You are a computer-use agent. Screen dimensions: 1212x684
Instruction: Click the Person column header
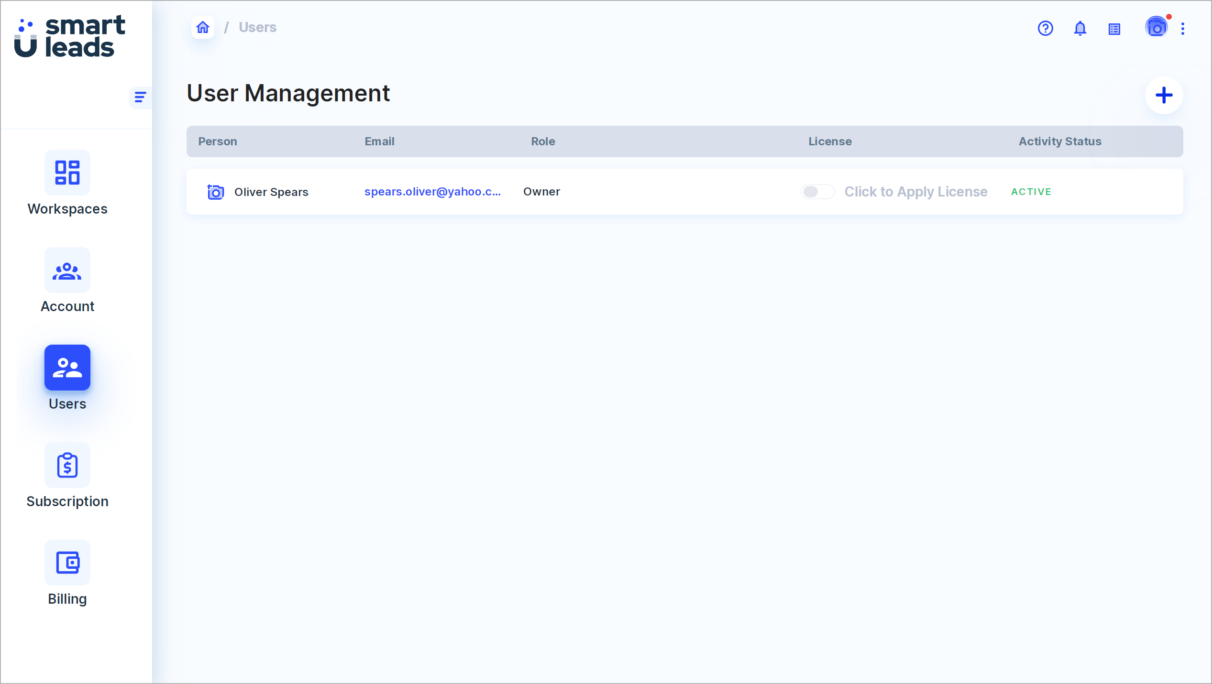[218, 141]
